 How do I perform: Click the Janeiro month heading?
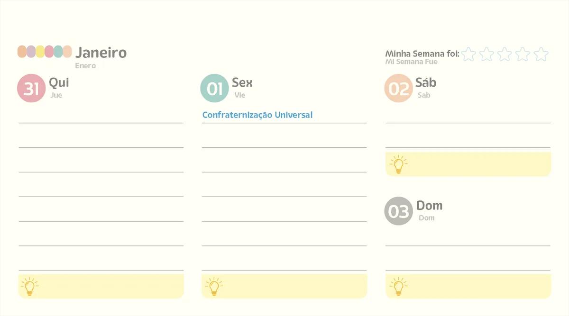(101, 53)
